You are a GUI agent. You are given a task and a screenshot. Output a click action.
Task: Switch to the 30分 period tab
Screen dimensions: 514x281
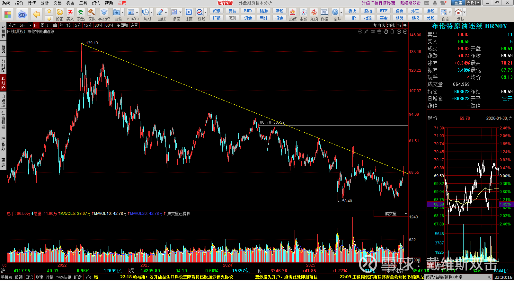pyautogui.click(x=98, y=25)
